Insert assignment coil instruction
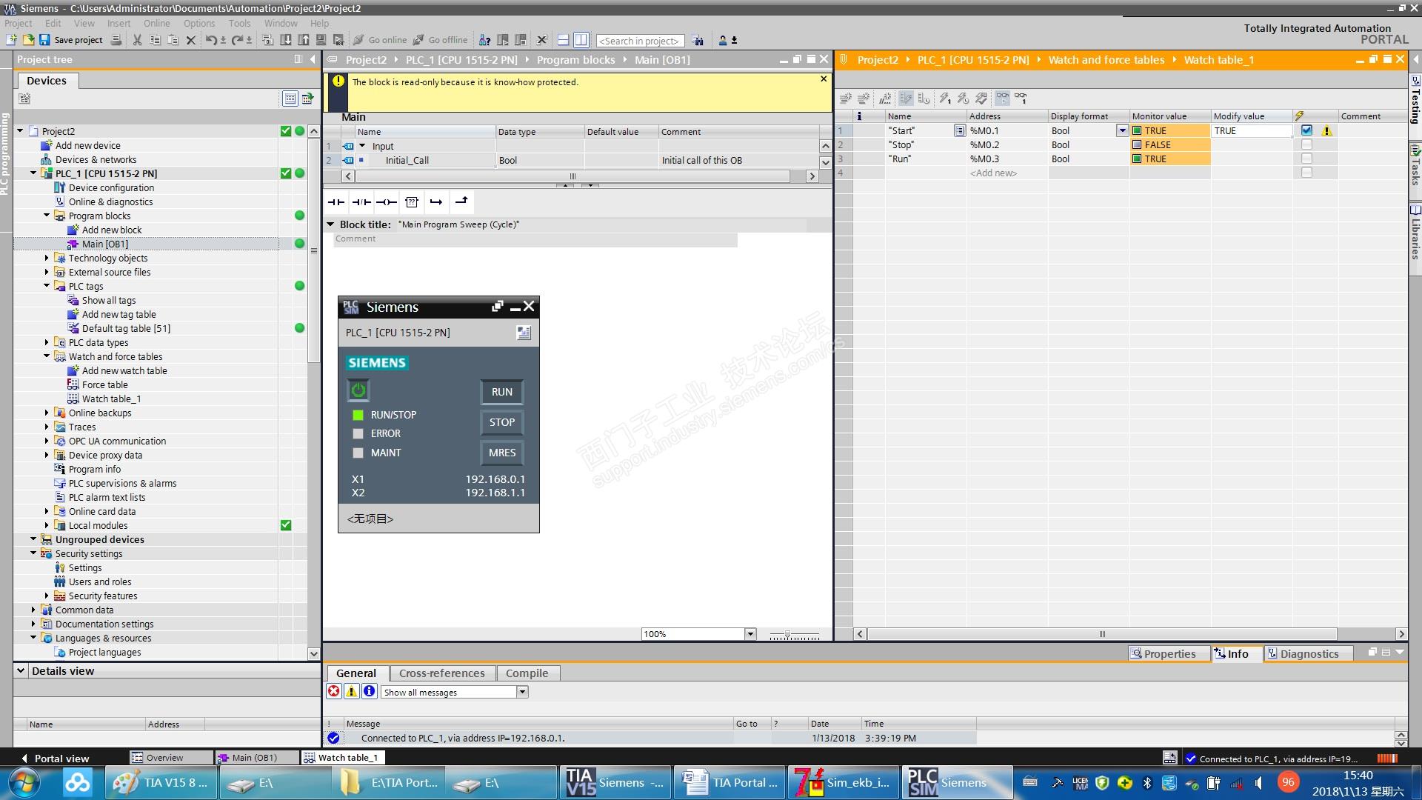This screenshot has height=800, width=1422. click(386, 201)
